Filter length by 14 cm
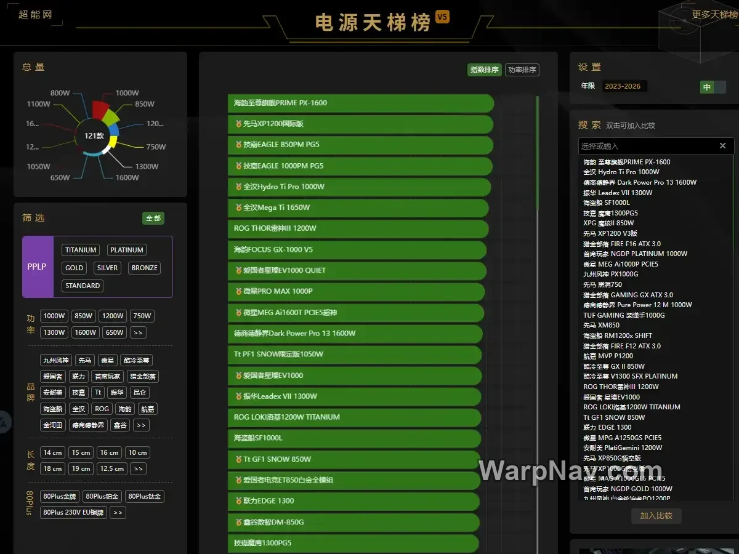Viewport: 739px width, 554px height. tap(52, 452)
